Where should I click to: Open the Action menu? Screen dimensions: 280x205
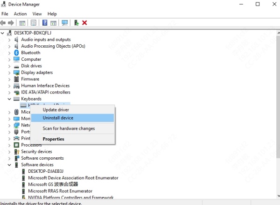[21, 14]
